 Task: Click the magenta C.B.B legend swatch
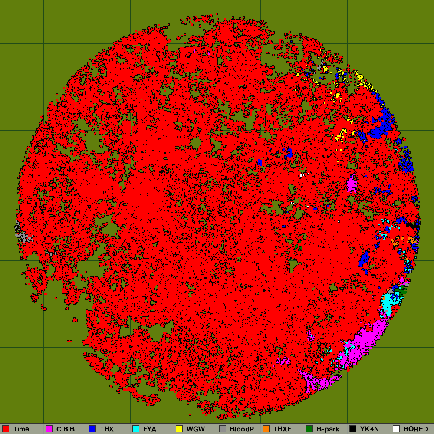(x=49, y=429)
